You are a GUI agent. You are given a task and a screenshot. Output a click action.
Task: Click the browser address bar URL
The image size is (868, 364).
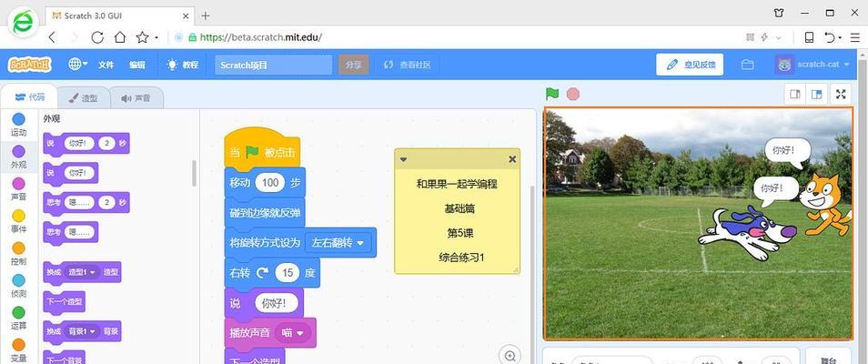pyautogui.click(x=261, y=37)
